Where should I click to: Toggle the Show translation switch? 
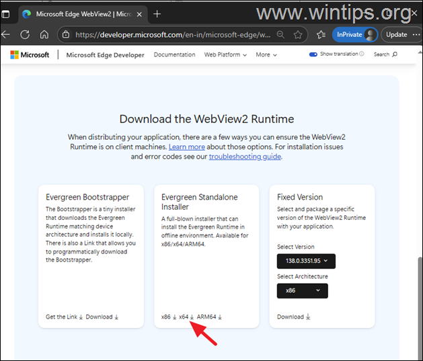tap(313, 54)
